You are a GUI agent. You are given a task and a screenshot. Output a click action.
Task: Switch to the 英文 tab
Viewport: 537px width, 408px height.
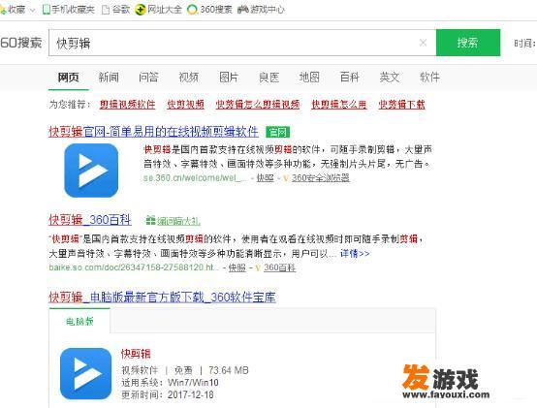(390, 77)
